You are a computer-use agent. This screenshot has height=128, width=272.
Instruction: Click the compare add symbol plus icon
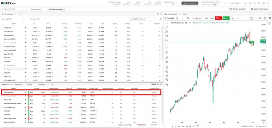coord(177,18)
